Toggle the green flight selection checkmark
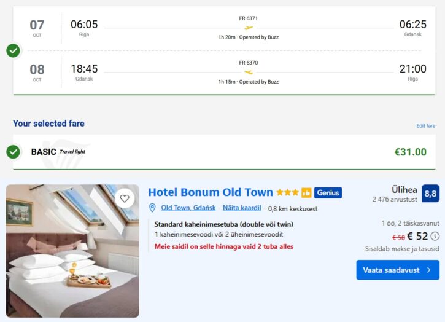The image size is (445, 322). [x=14, y=50]
